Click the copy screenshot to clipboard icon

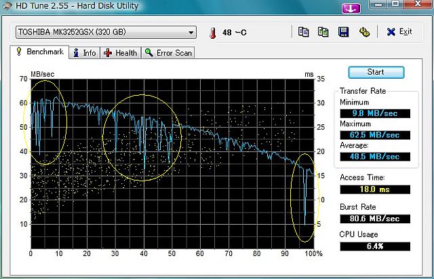click(x=323, y=32)
